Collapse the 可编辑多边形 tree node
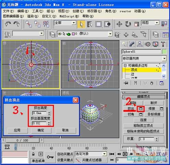 pos(125,66)
